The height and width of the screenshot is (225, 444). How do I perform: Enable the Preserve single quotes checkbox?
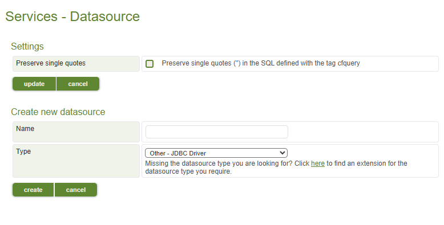pyautogui.click(x=150, y=64)
